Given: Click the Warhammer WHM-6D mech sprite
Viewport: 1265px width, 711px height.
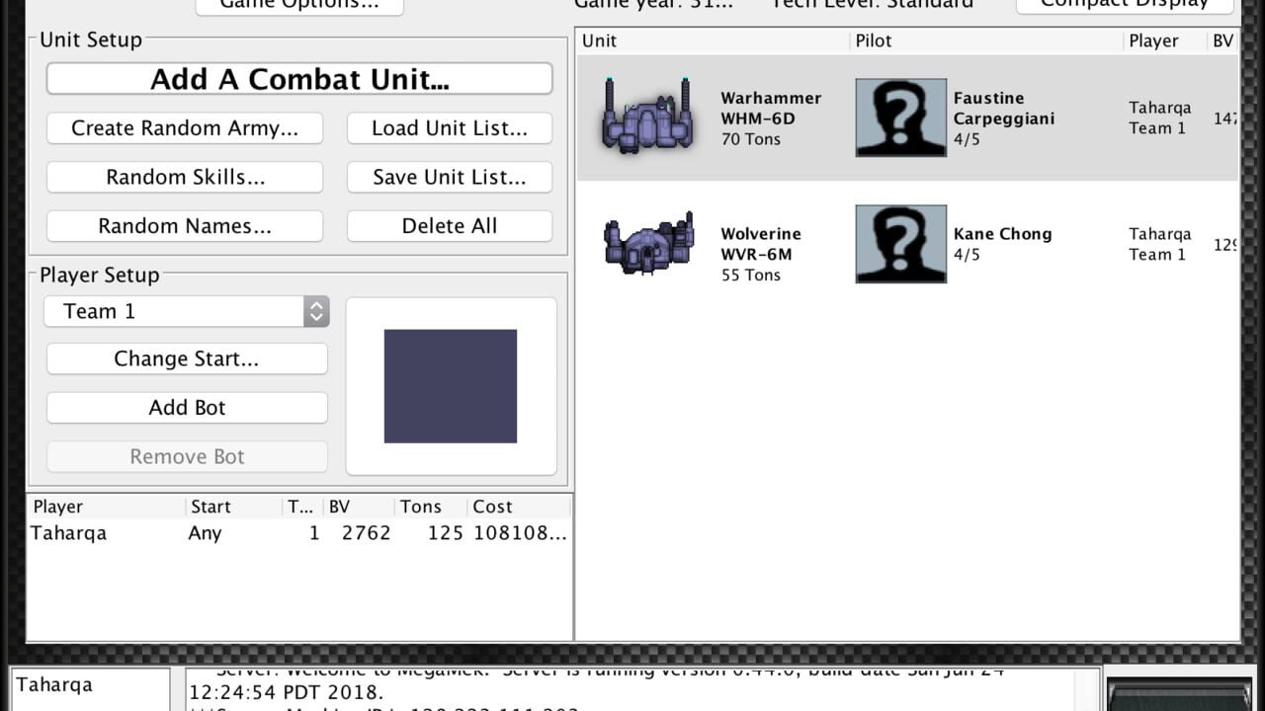Looking at the screenshot, I should 647,116.
